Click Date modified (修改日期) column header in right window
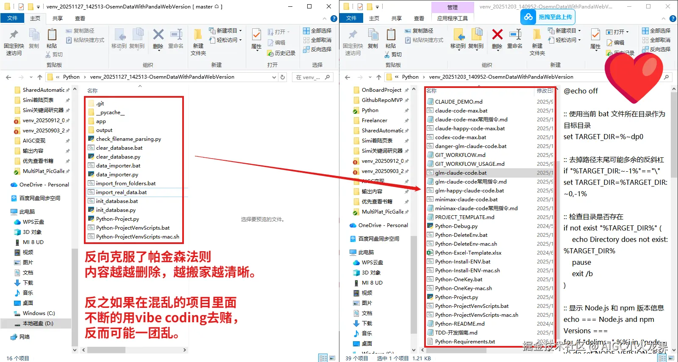Viewport: 678px width, 362px height. [x=545, y=90]
